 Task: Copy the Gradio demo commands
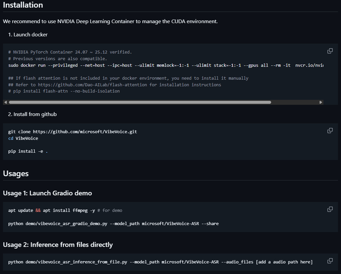pyautogui.click(x=330, y=209)
